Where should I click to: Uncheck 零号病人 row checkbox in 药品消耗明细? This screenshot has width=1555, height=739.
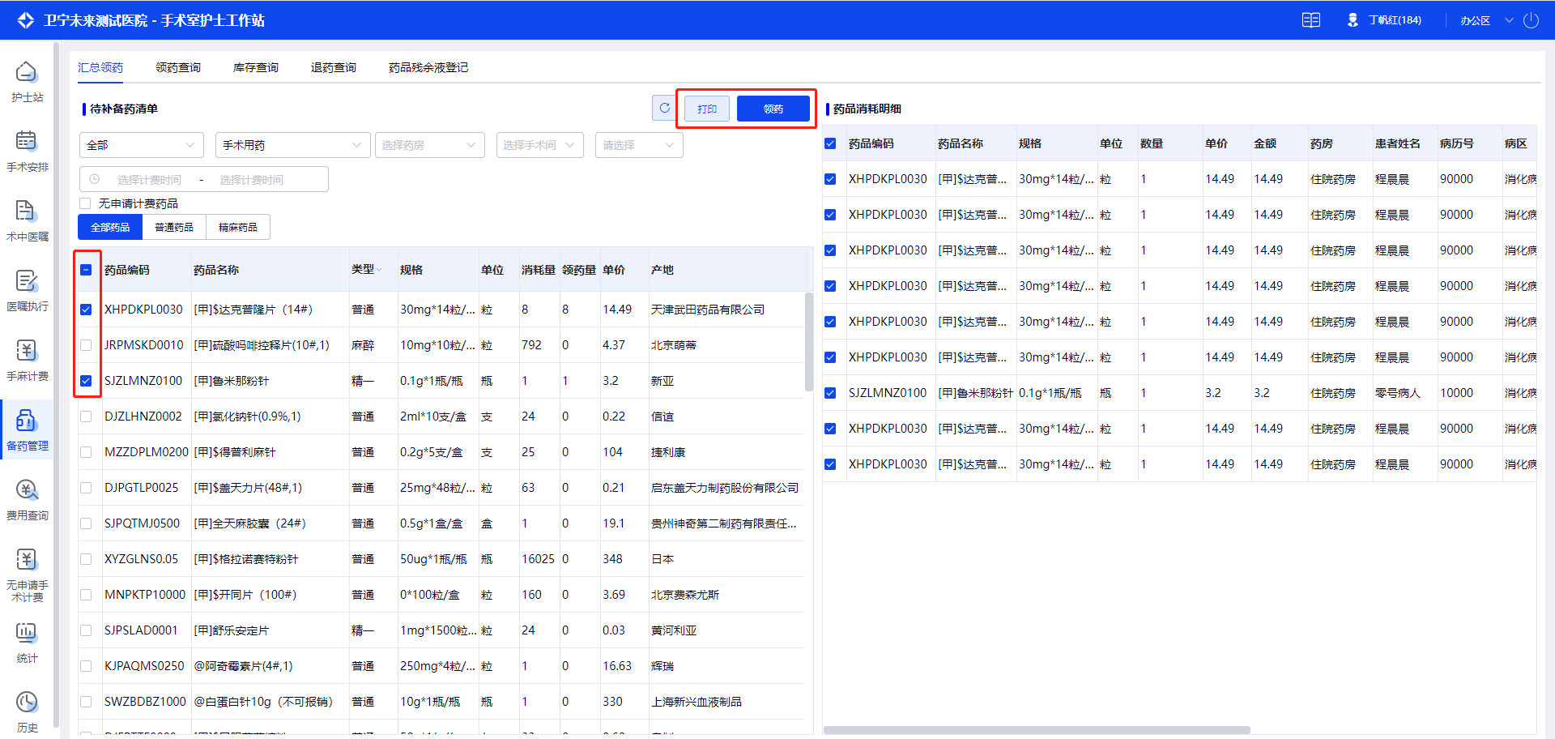tap(830, 393)
